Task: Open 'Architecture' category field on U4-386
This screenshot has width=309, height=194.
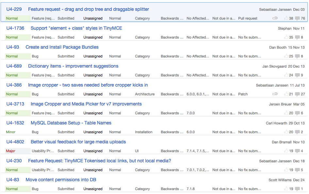Action: point(145,94)
